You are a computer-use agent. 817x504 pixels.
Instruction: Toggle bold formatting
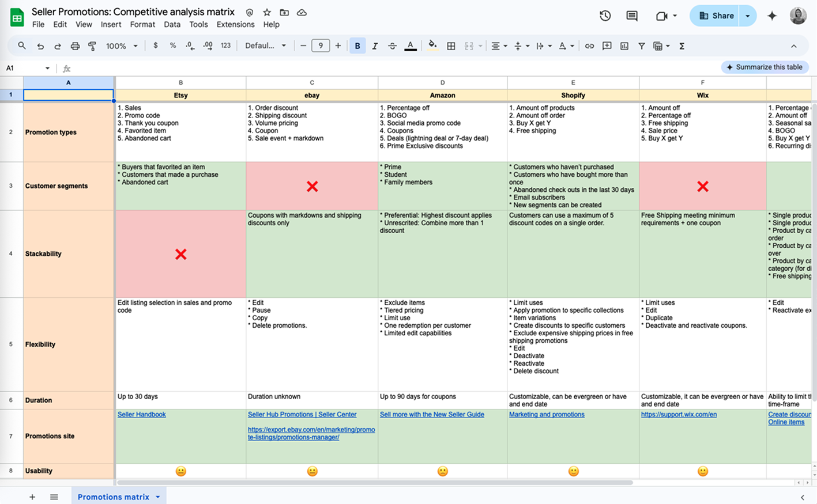pyautogui.click(x=357, y=46)
